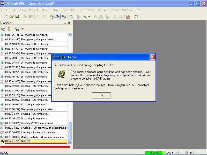Click the binoculars icon in main toolbar
The width and height of the screenshot is (207, 155).
[x=64, y=17]
